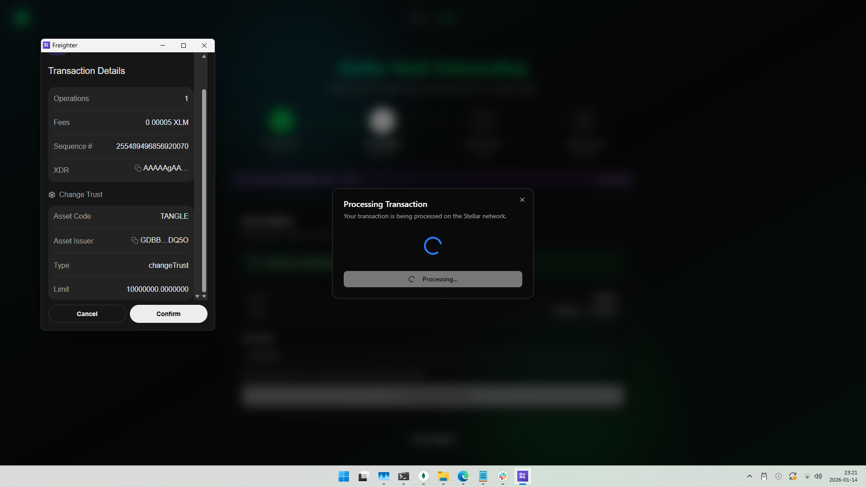
Task: Cancel the transaction details
Action: point(87,314)
